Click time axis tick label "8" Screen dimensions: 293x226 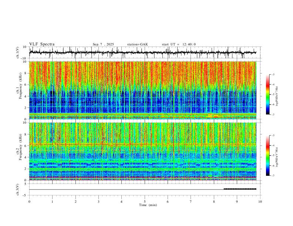214,202
